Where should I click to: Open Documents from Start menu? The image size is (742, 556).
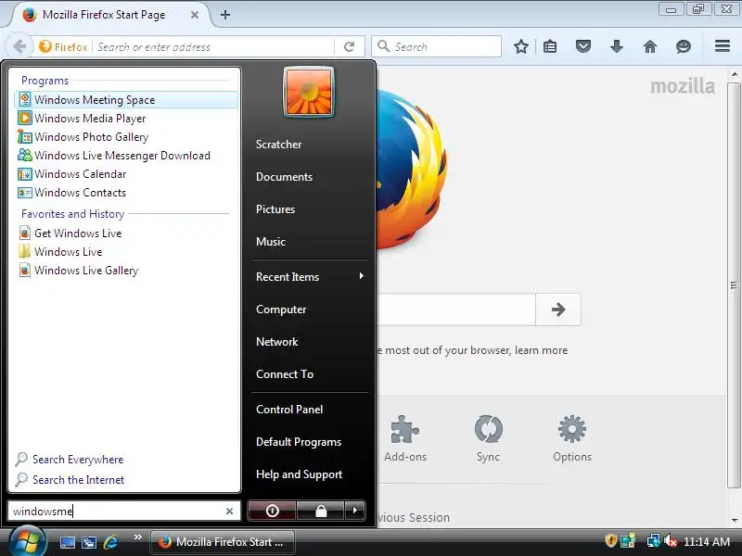[285, 177]
